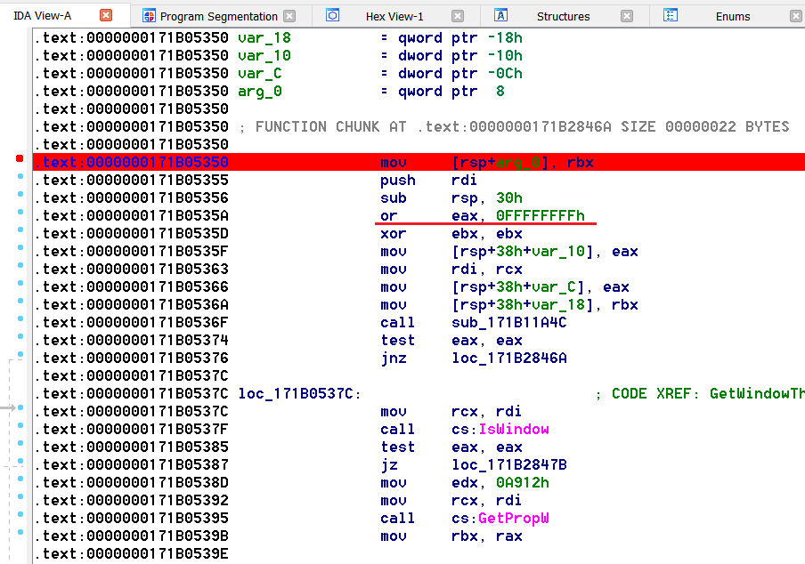Image resolution: width=805 pixels, height=564 pixels.
Task: Click the Program Segmentation tab icon
Action: tap(149, 16)
